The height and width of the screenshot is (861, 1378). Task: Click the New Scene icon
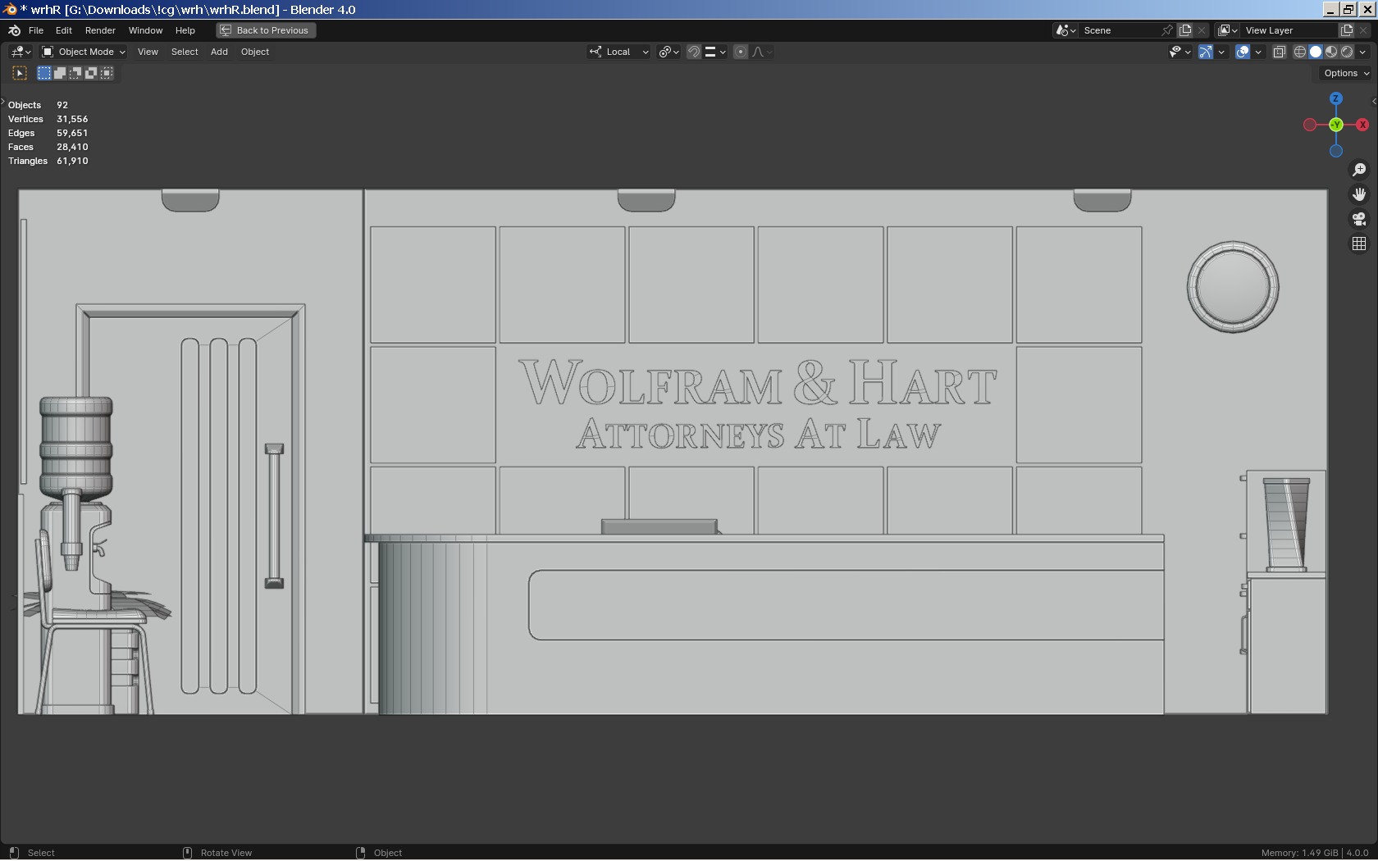click(1185, 30)
